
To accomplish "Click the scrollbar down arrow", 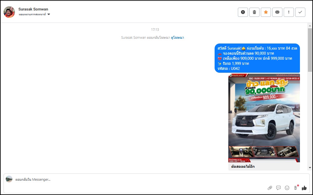I will (310, 168).
